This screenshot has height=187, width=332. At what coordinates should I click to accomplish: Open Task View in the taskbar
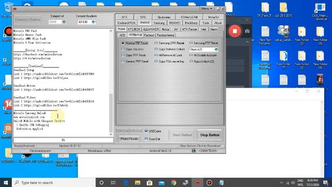113,182
